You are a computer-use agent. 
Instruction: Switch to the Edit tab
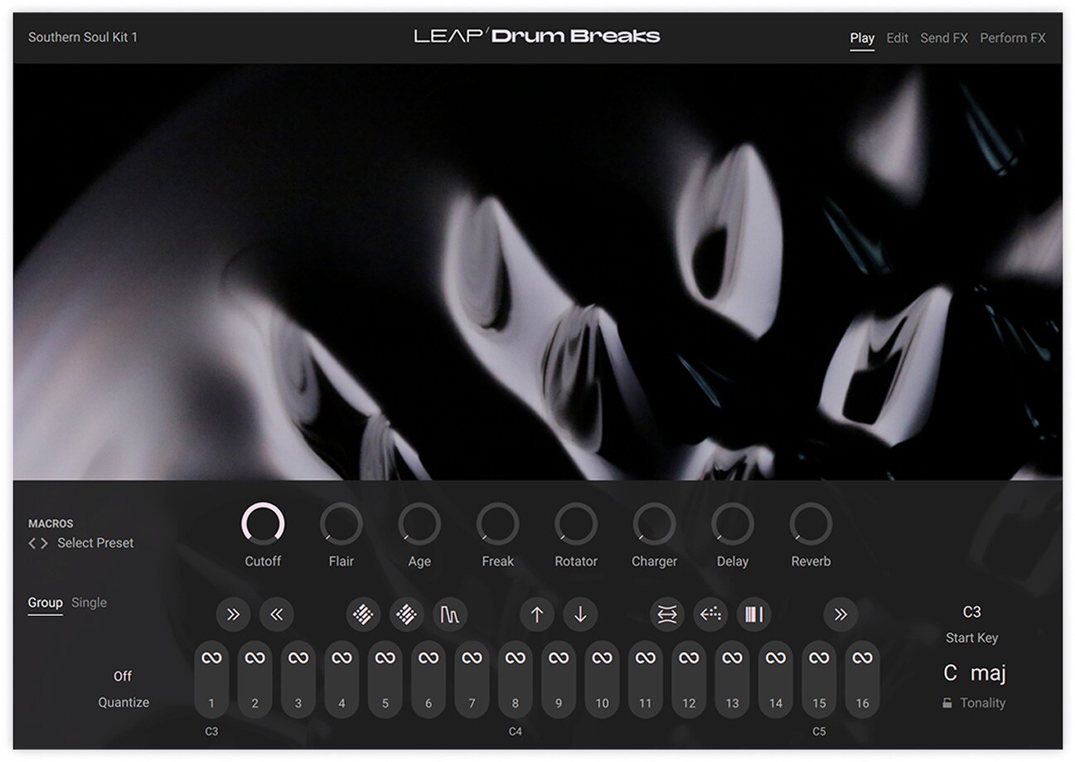897,38
